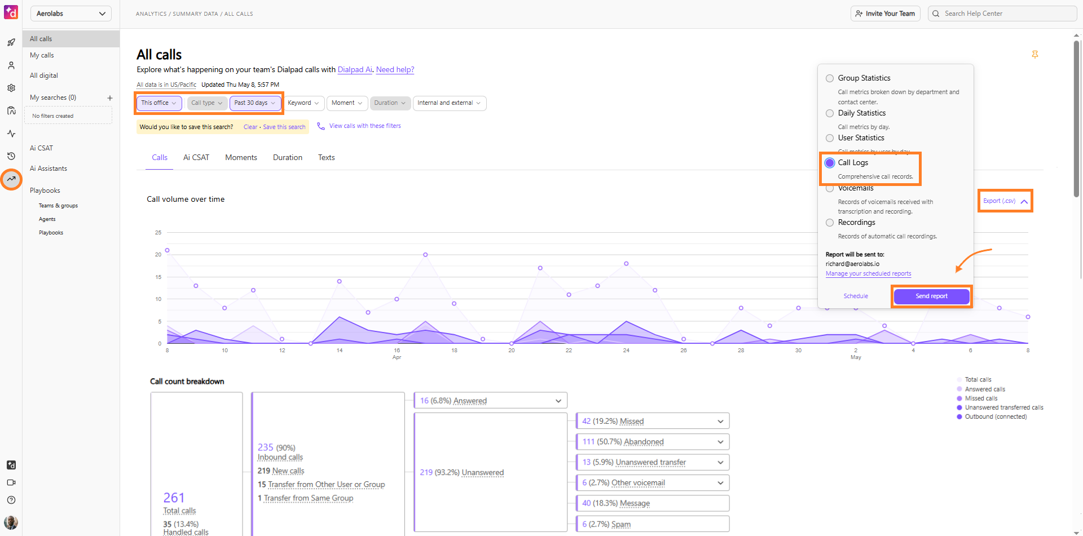Open the Internal and external filter dropdown
Screen dimensions: 1083x536
450,103
